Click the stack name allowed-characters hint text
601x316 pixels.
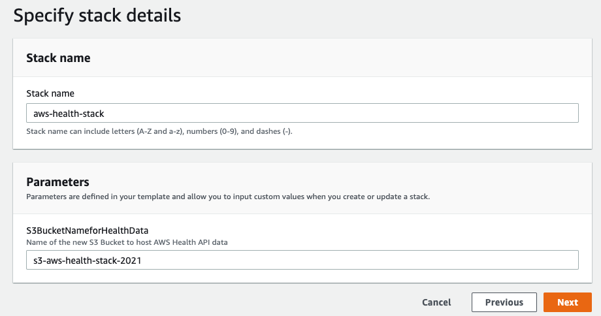tap(159, 131)
